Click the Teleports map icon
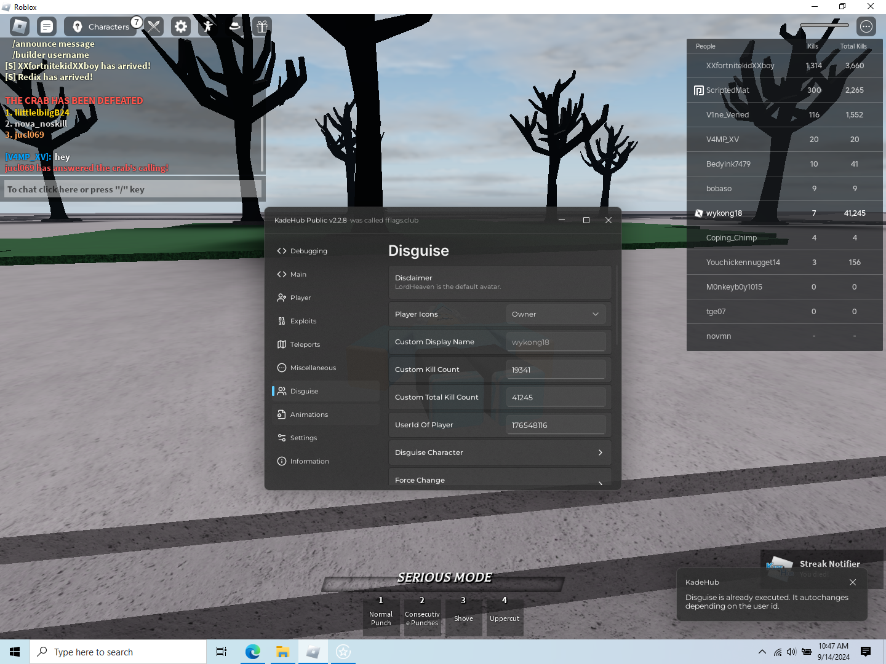This screenshot has width=886, height=664. [x=282, y=344]
